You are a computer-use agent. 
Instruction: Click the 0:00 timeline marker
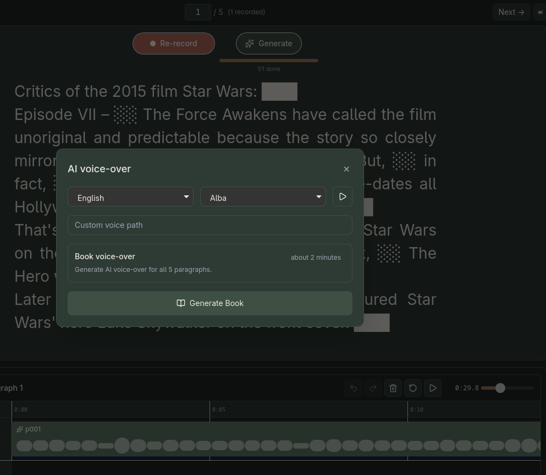pos(21,410)
